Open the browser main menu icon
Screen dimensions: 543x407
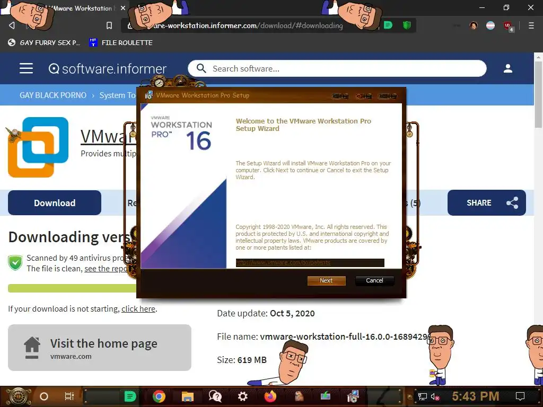[531, 25]
